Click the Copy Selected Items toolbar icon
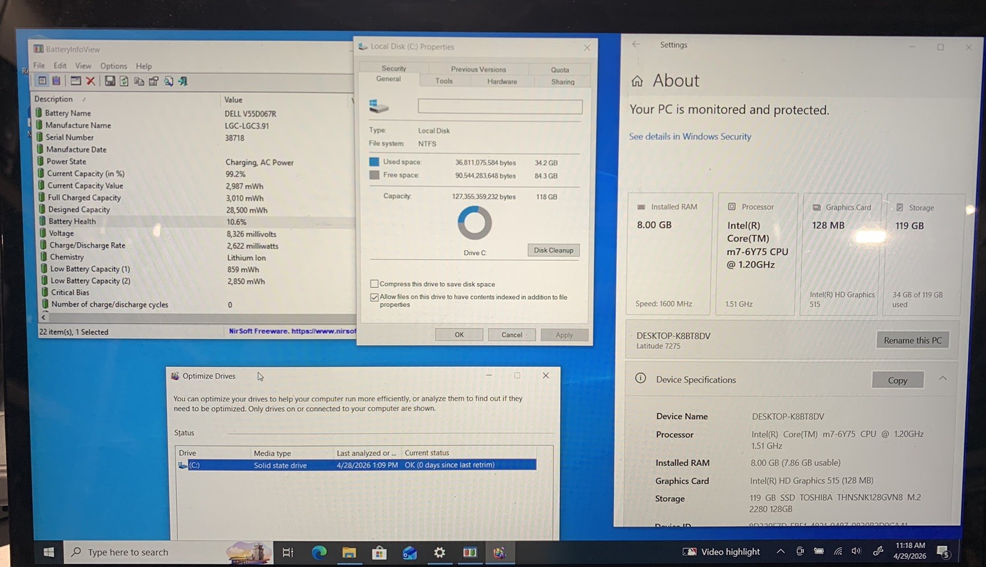 pyautogui.click(x=139, y=81)
